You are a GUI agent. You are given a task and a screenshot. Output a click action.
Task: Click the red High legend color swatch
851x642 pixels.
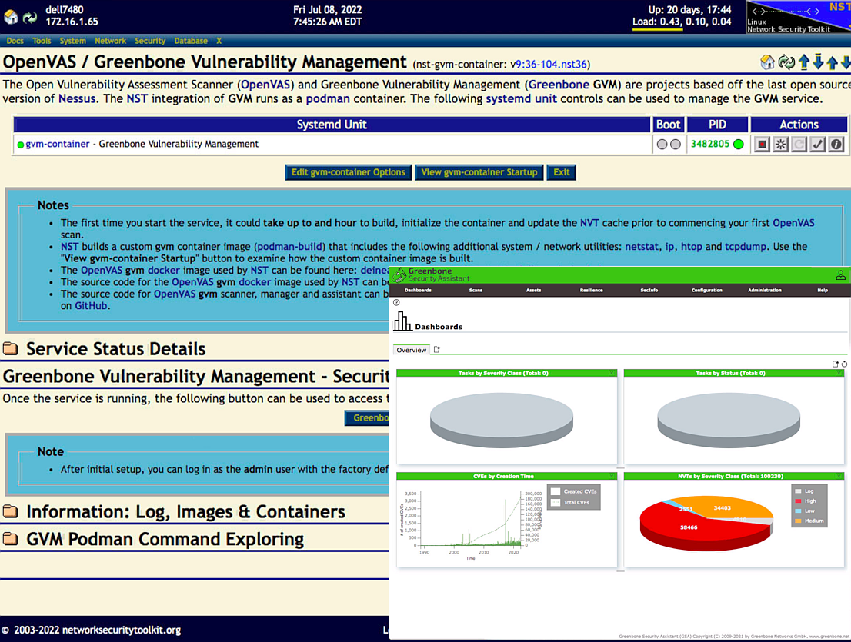click(799, 501)
